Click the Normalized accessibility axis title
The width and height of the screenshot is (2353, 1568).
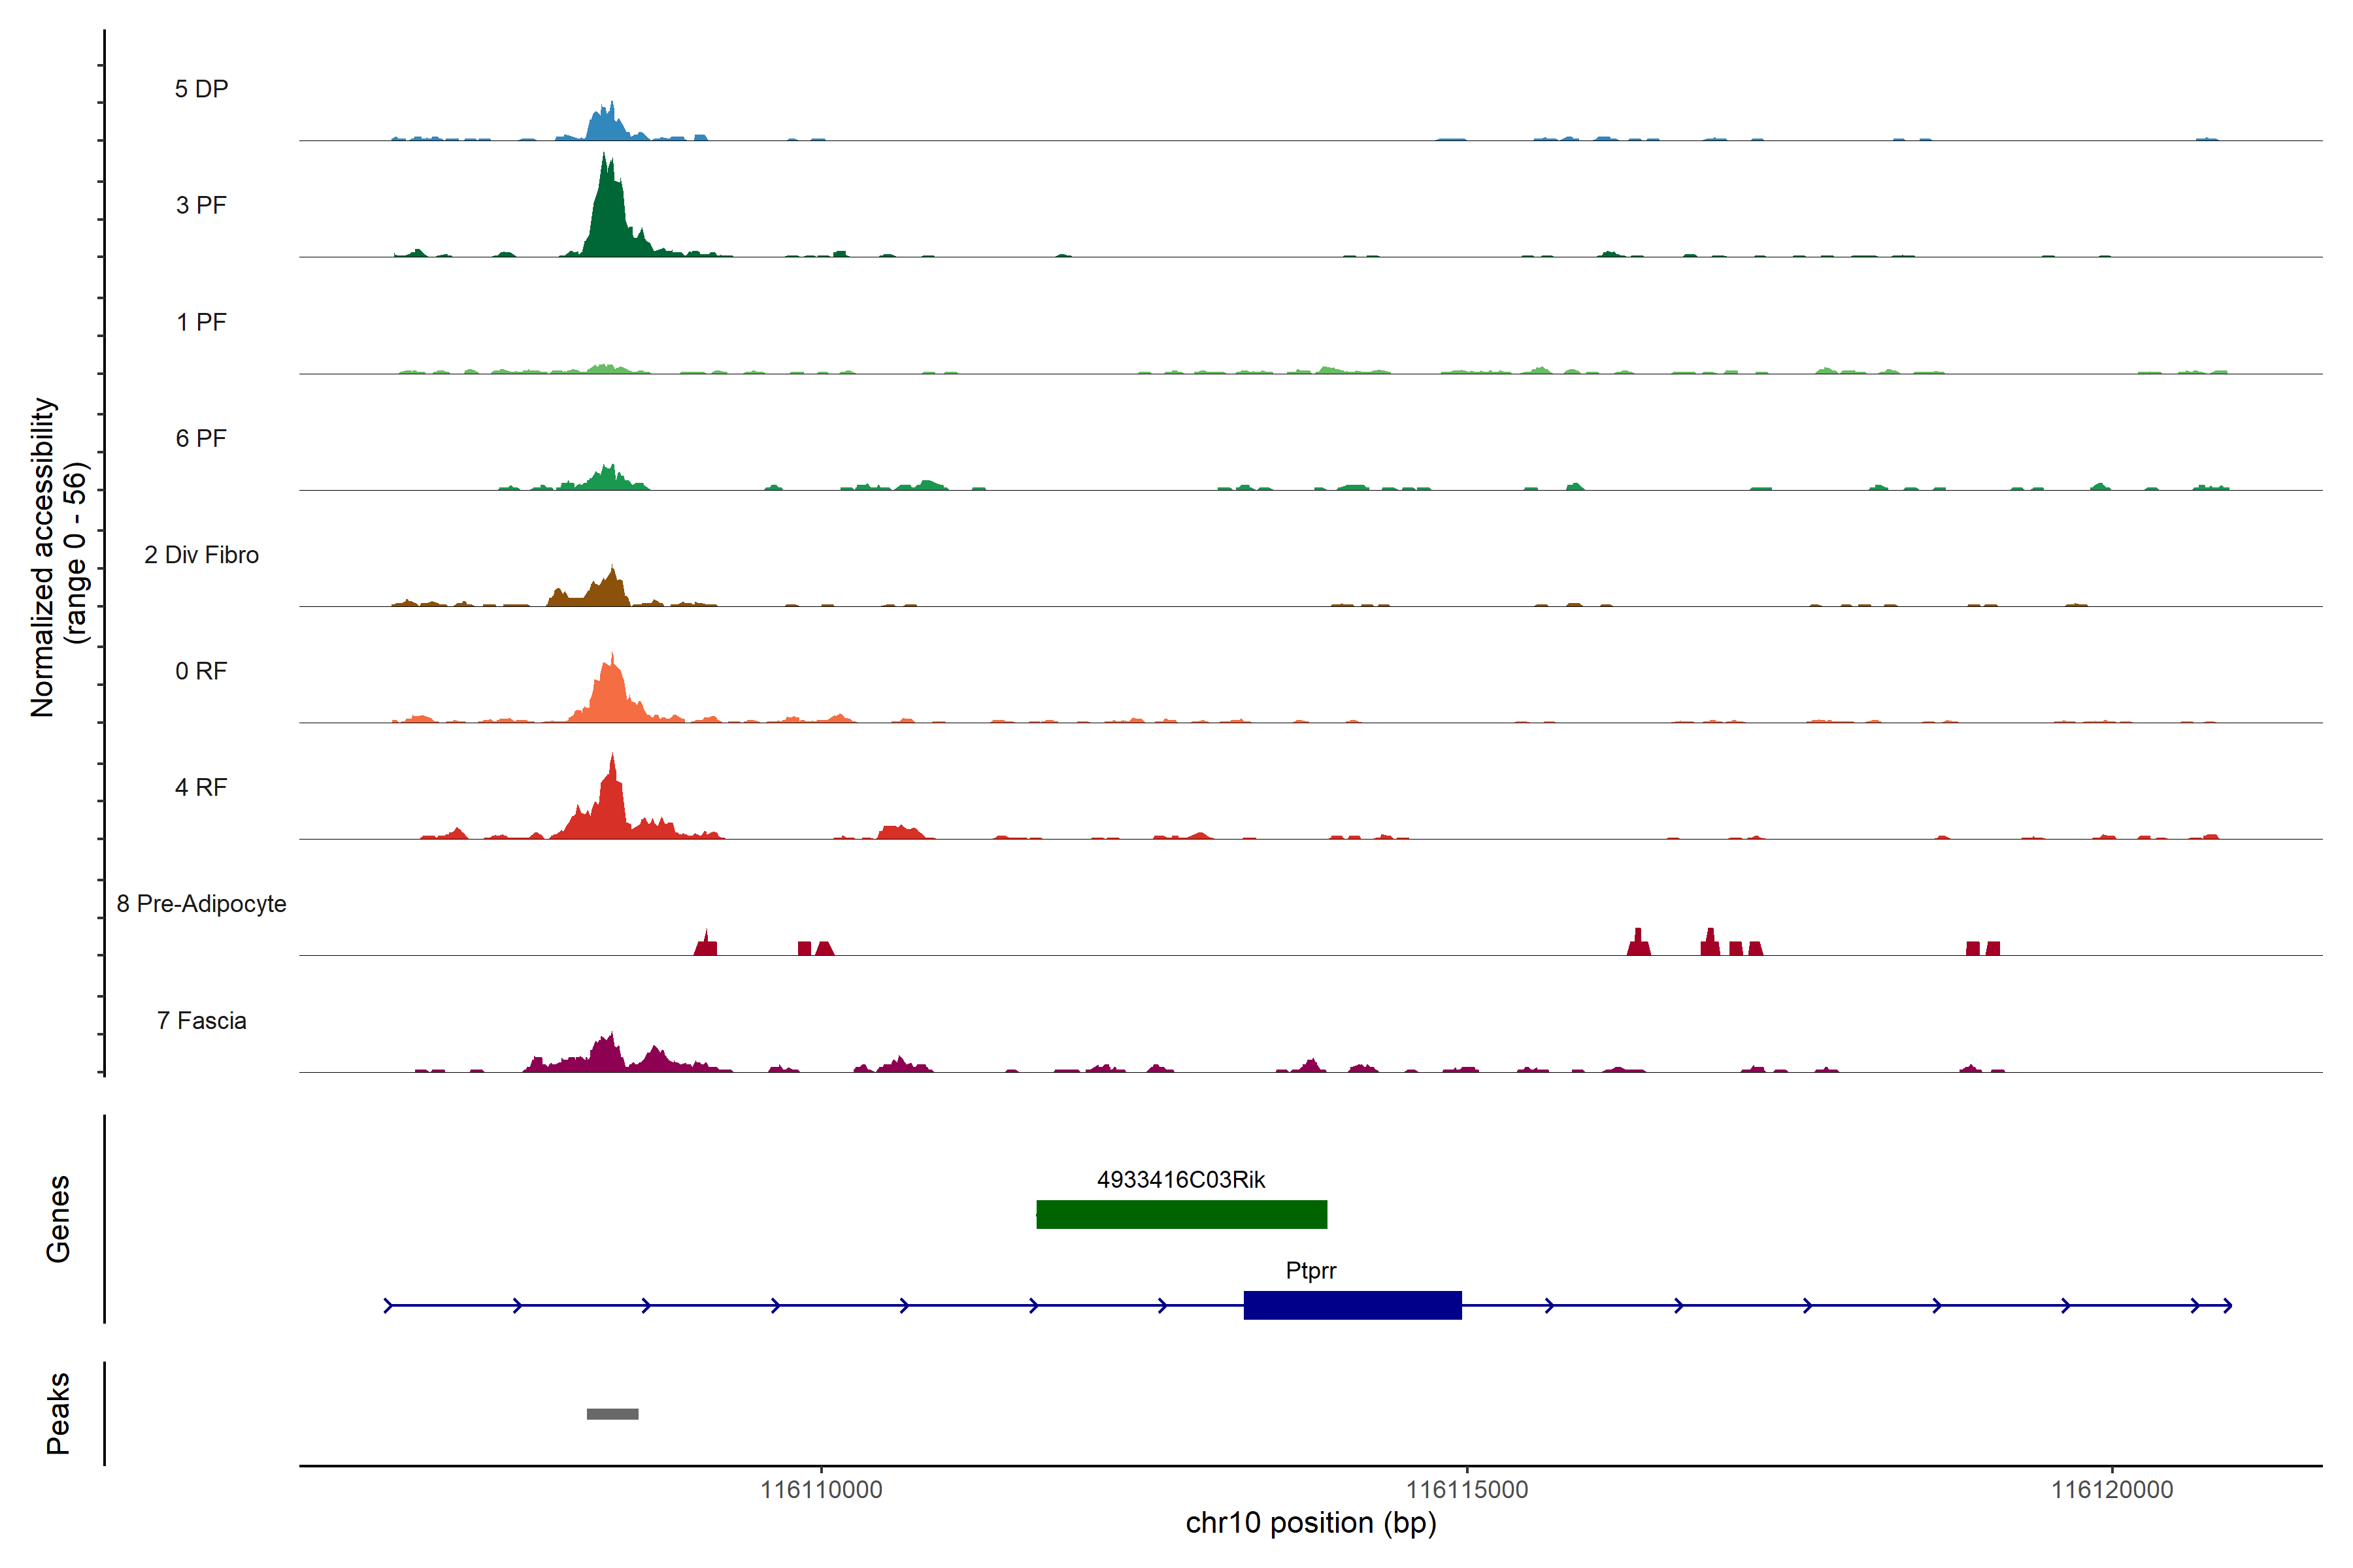pyautogui.click(x=45, y=557)
